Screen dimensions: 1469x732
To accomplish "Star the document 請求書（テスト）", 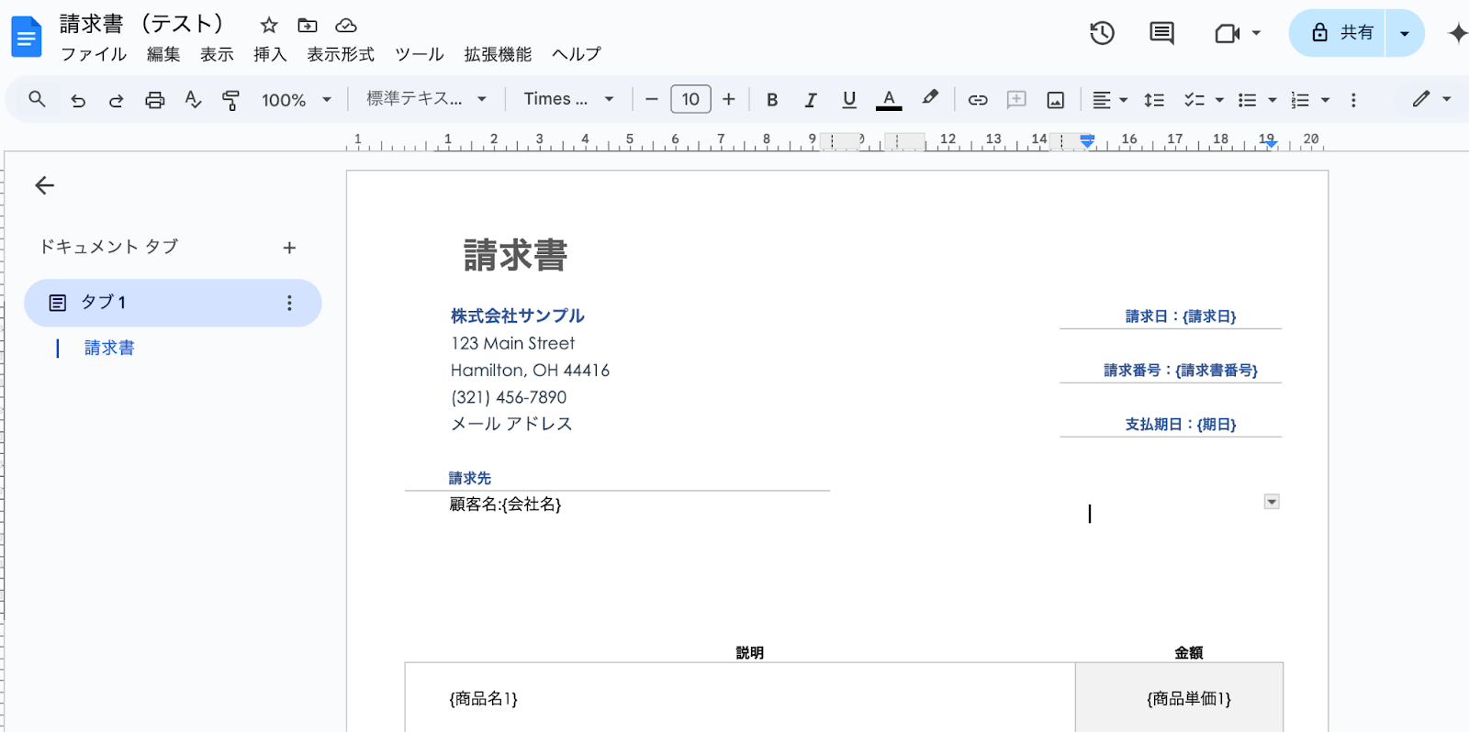I will (x=269, y=25).
